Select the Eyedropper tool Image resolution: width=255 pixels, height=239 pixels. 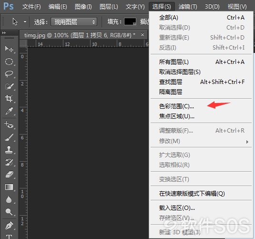(x=9, y=111)
